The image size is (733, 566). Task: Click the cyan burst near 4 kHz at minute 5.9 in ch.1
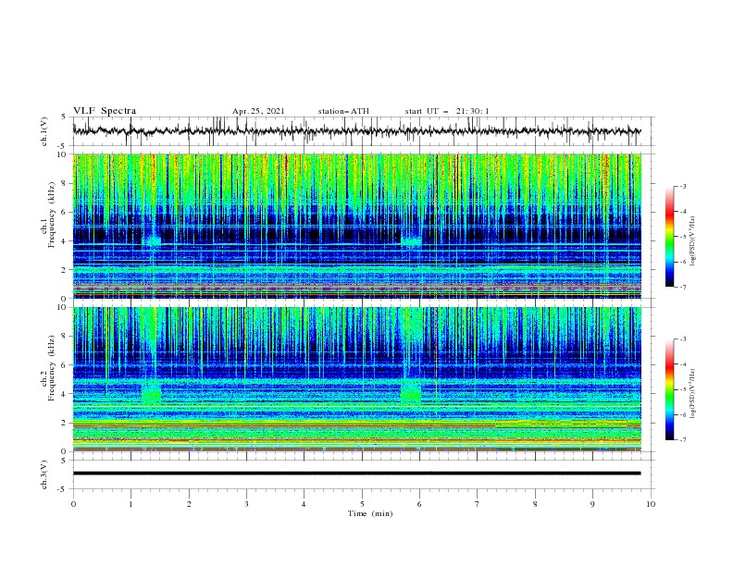[x=411, y=241]
